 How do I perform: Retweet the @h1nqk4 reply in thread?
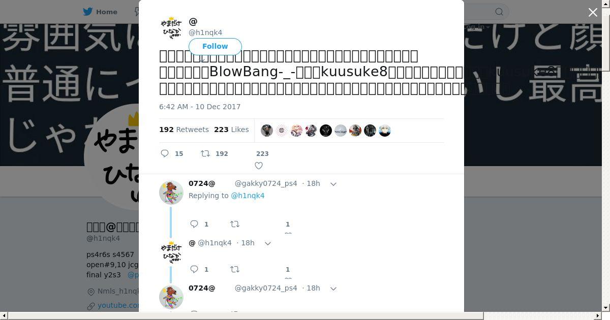[235, 269]
